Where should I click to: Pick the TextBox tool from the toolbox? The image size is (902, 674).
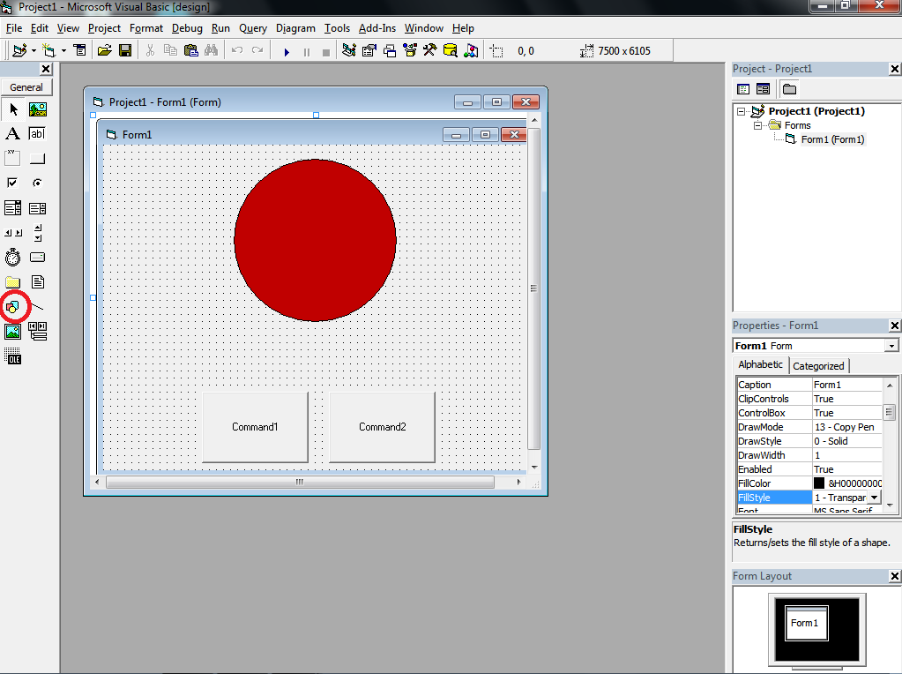click(x=36, y=133)
